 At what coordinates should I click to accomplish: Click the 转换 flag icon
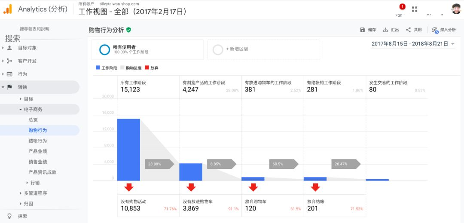click(x=9, y=87)
